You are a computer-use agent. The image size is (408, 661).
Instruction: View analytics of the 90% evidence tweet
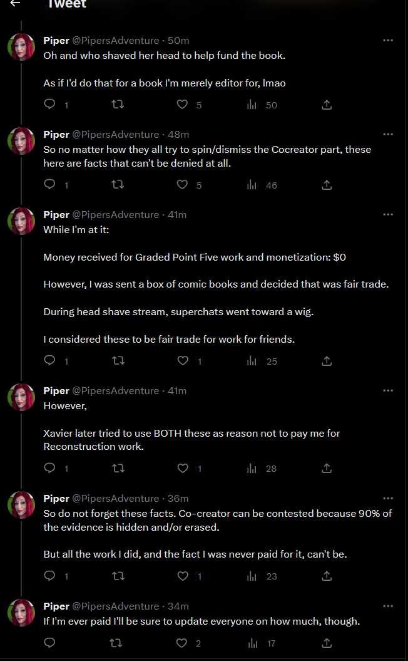[x=252, y=576]
